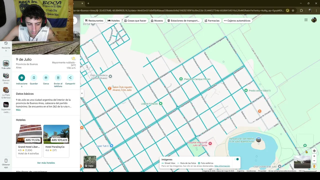Expand hotel list via Ver más hoteles
Image resolution: width=320 pixels, height=180 pixels.
[x=46, y=163]
